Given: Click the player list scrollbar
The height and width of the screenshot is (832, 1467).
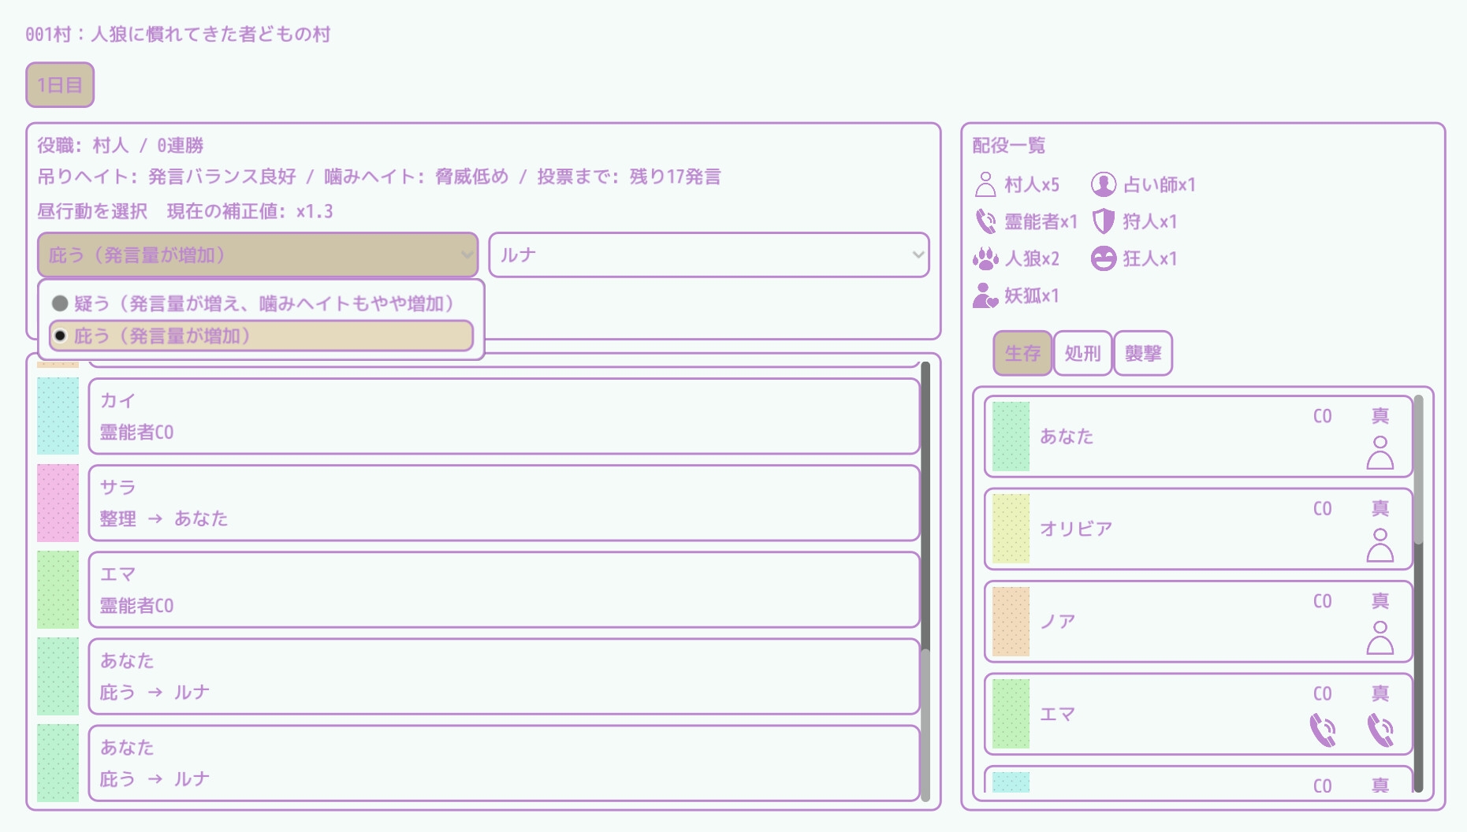Looking at the screenshot, I should [1418, 593].
